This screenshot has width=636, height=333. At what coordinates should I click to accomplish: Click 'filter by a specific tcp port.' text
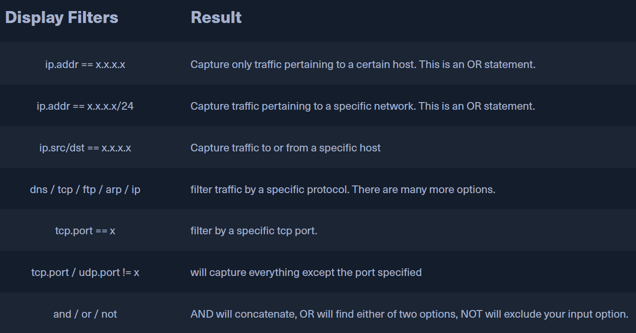[x=254, y=231]
